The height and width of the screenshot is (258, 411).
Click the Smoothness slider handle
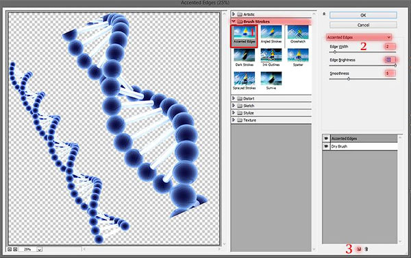[x=349, y=79]
